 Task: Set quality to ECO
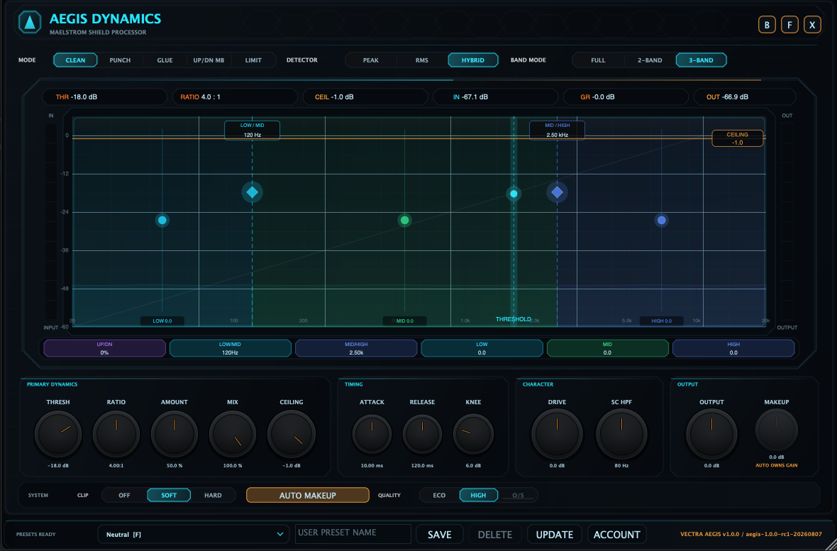pyautogui.click(x=439, y=495)
